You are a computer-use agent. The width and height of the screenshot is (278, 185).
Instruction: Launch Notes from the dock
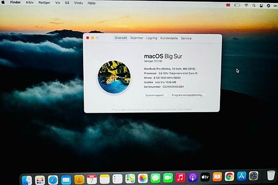[x=105, y=179]
